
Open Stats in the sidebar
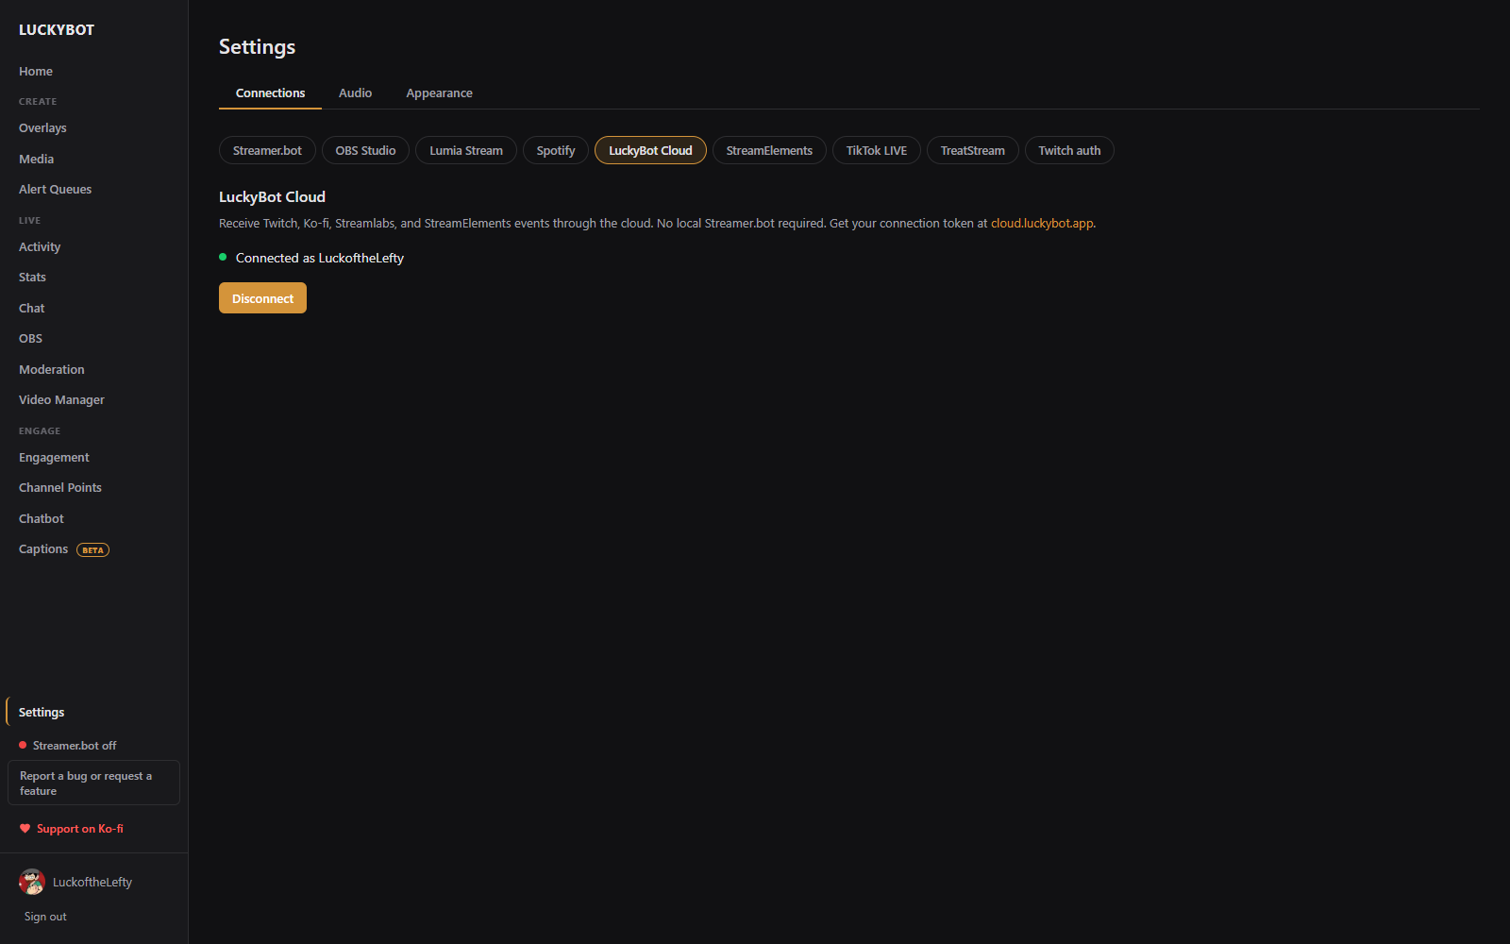(32, 278)
